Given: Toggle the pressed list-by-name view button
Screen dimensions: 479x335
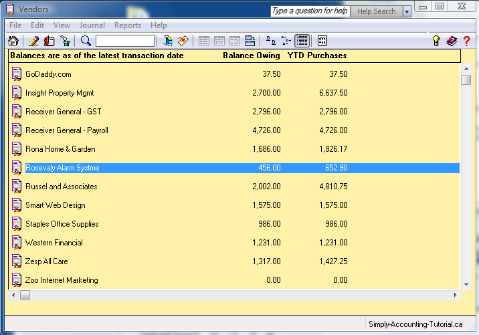Looking at the screenshot, I should 302,41.
